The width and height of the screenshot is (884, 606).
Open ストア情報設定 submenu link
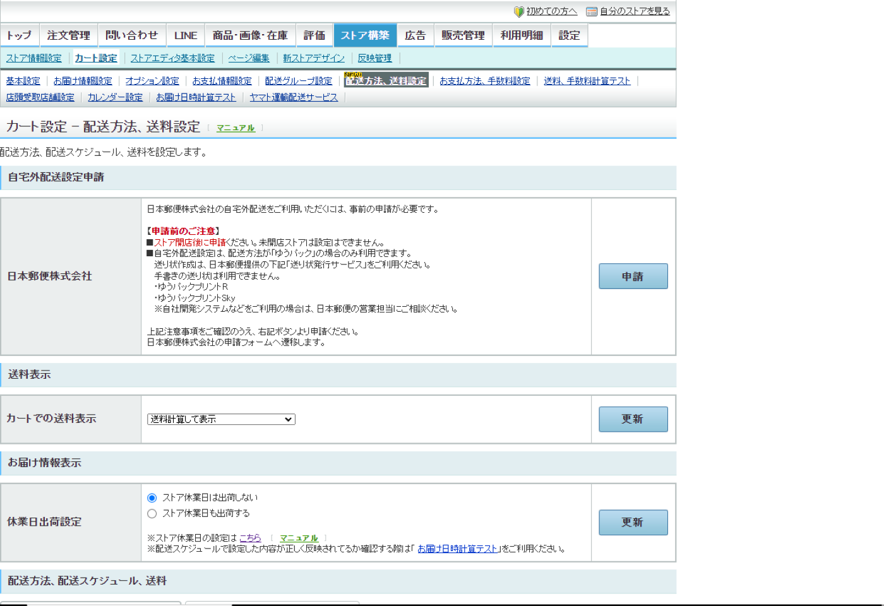[34, 58]
